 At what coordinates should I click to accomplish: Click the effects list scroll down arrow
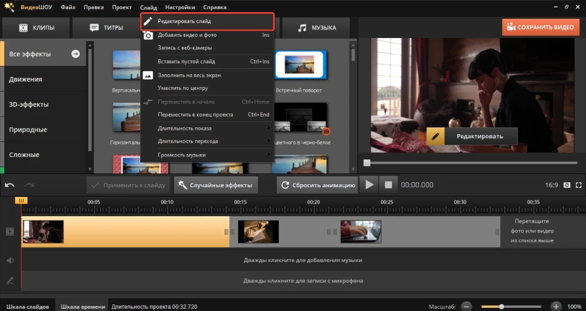tap(353, 169)
